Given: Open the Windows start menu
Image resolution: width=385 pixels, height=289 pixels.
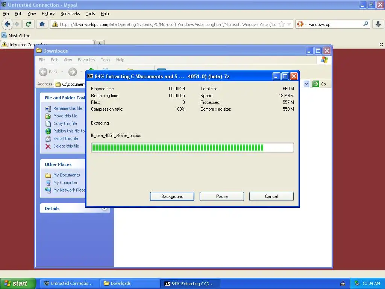Looking at the screenshot, I should click(x=18, y=283).
